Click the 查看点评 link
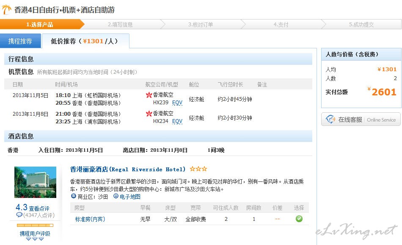 pos(39,209)
